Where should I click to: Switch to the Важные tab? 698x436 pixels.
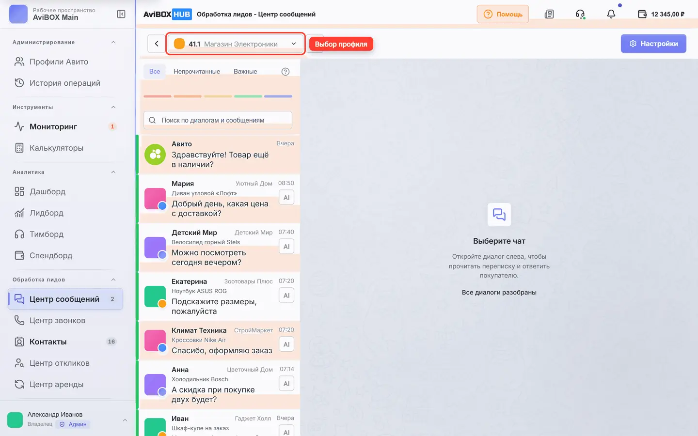245,71
